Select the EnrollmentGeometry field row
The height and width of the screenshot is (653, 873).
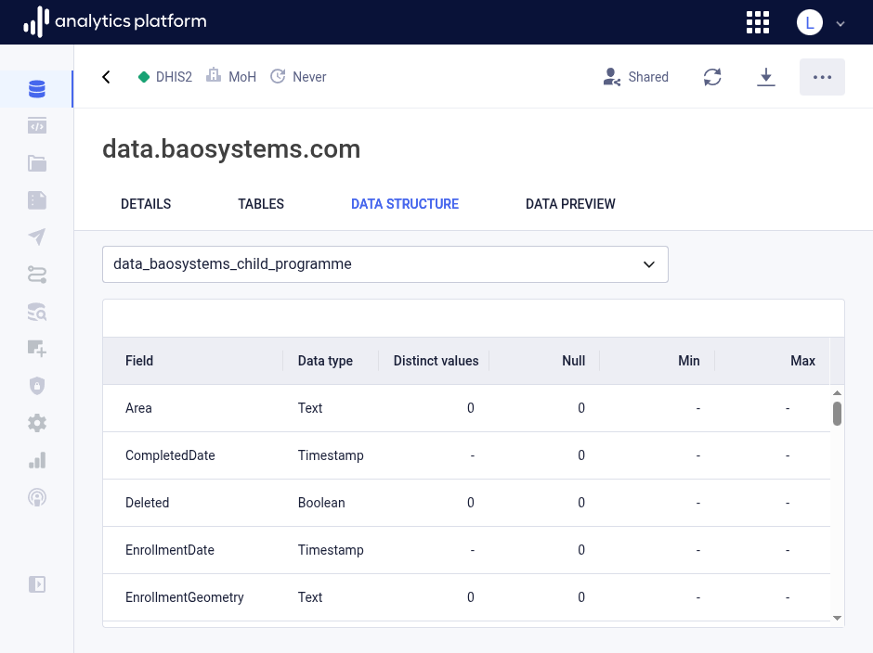click(466, 597)
